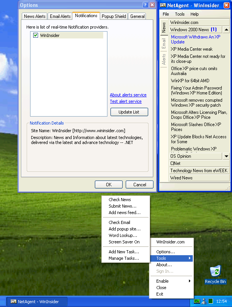The image size is (232, 307).
Task: Select the vertical Alerts side tab
Action: (x=164, y=59)
